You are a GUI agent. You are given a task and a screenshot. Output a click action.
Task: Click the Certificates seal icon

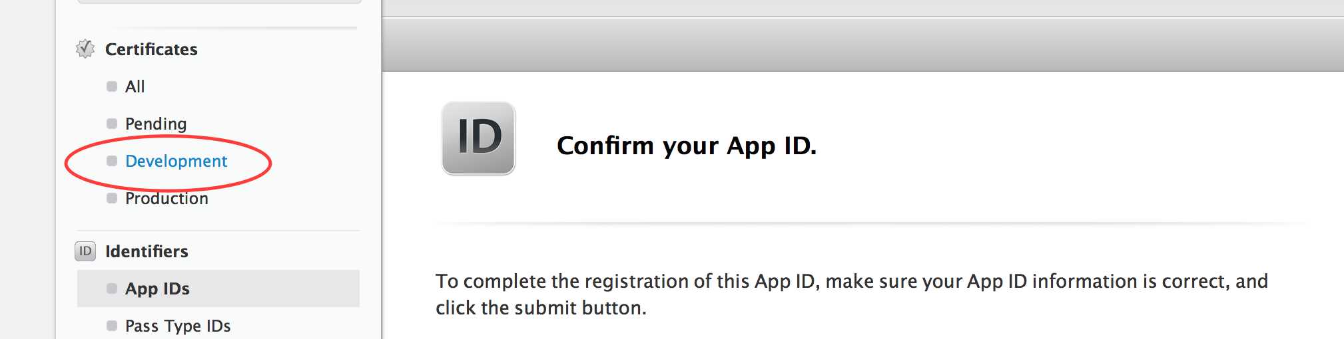tap(85, 49)
